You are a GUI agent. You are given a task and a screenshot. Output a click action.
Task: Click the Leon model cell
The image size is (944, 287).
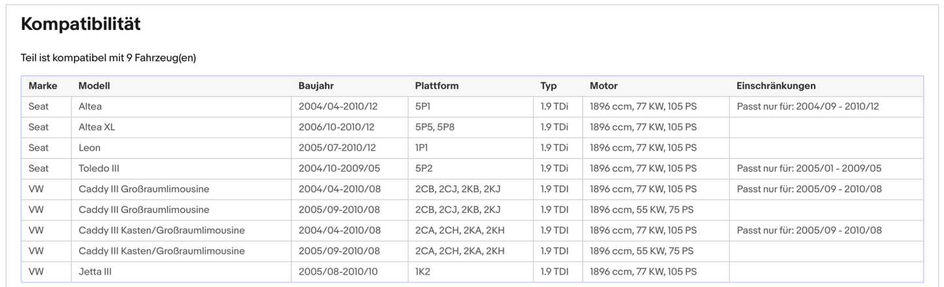(90, 148)
